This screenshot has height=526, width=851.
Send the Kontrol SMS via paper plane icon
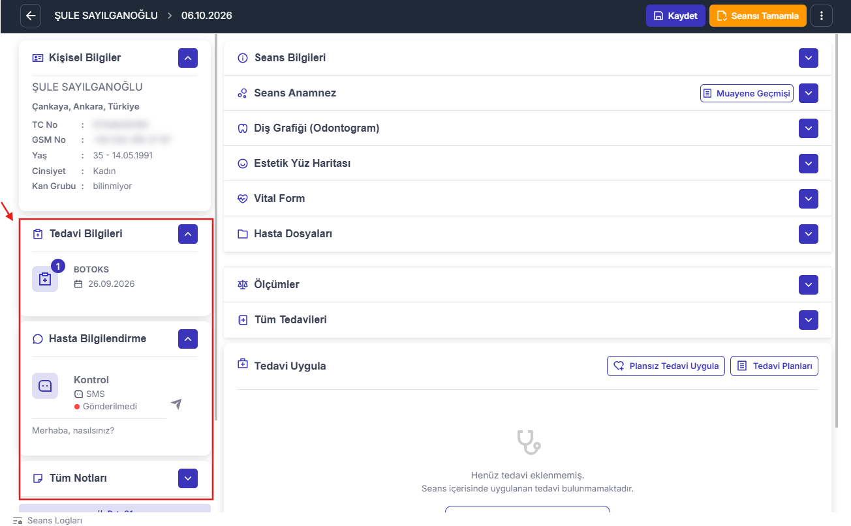(x=176, y=404)
